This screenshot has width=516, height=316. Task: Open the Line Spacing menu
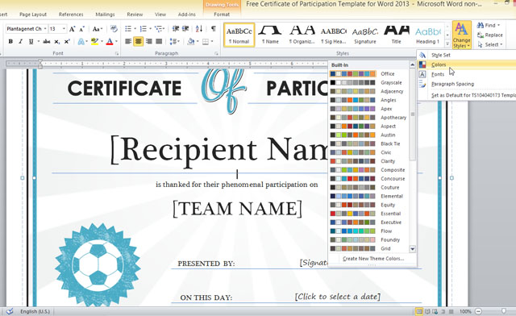pyautogui.click(x=174, y=41)
